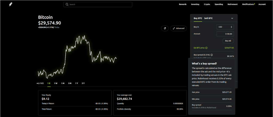Click the LIVE chart indicator

pos(40,83)
